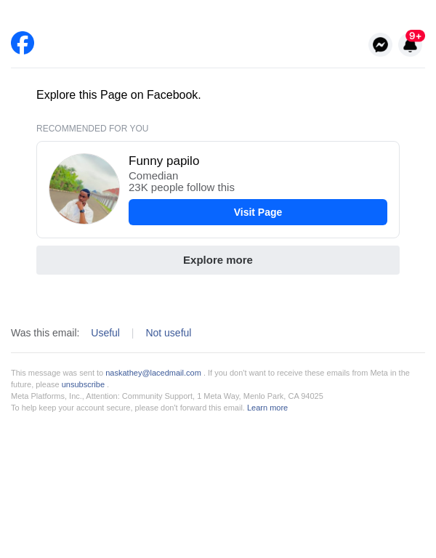436x558 pixels.
Task: Open the Learn more link
Action: [x=267, y=408]
